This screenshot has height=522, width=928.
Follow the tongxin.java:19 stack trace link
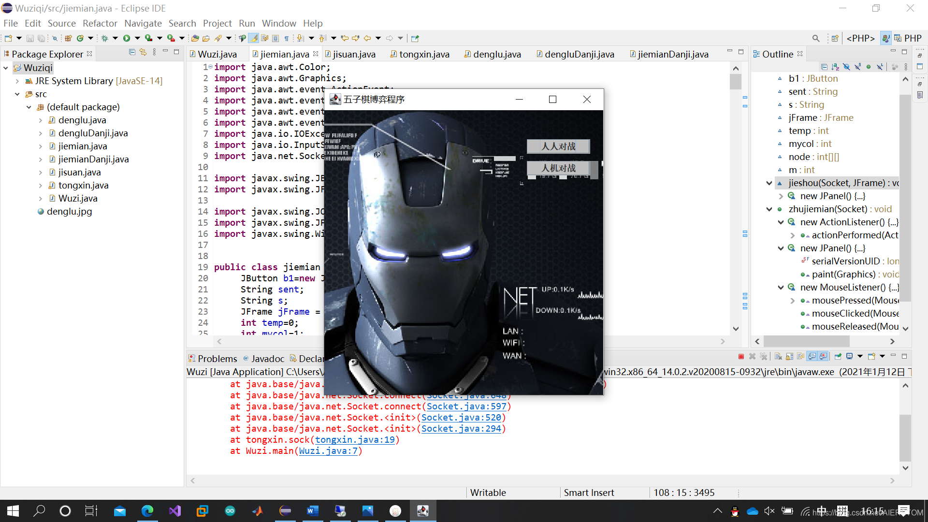(x=355, y=440)
